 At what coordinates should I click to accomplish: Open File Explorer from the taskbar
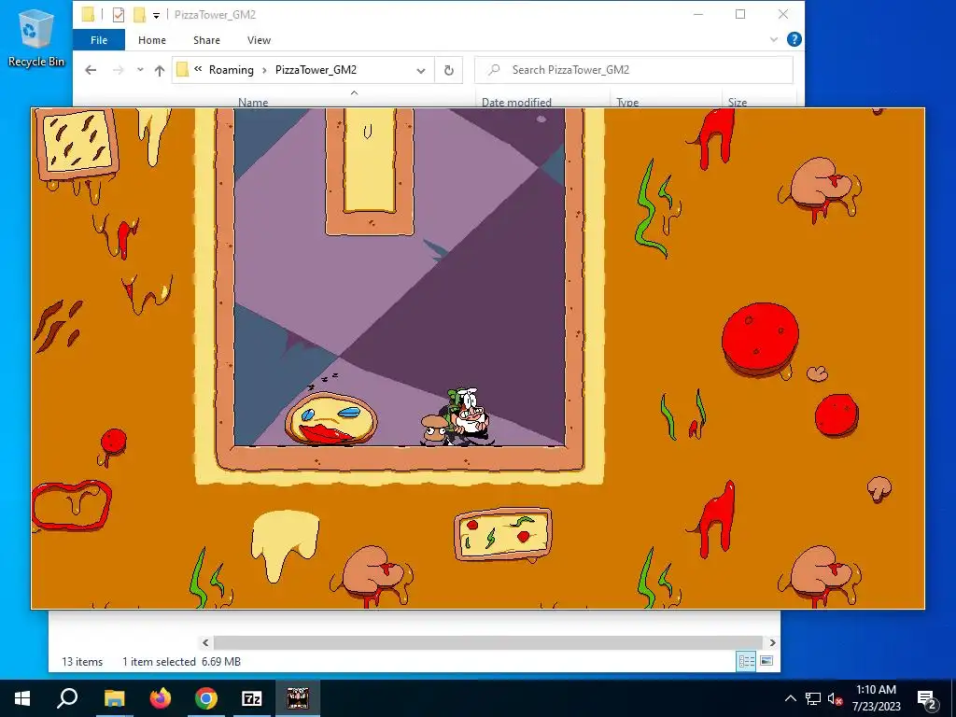pyautogui.click(x=114, y=698)
